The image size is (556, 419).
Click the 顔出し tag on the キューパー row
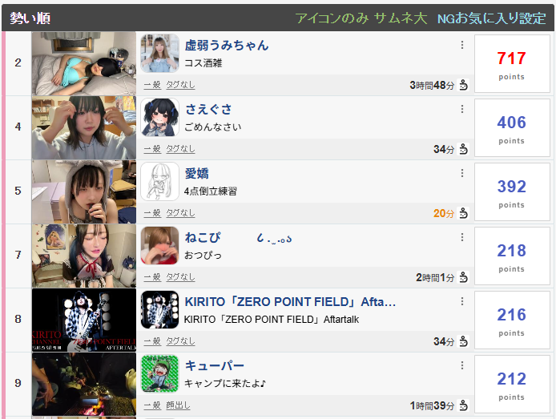tap(178, 405)
